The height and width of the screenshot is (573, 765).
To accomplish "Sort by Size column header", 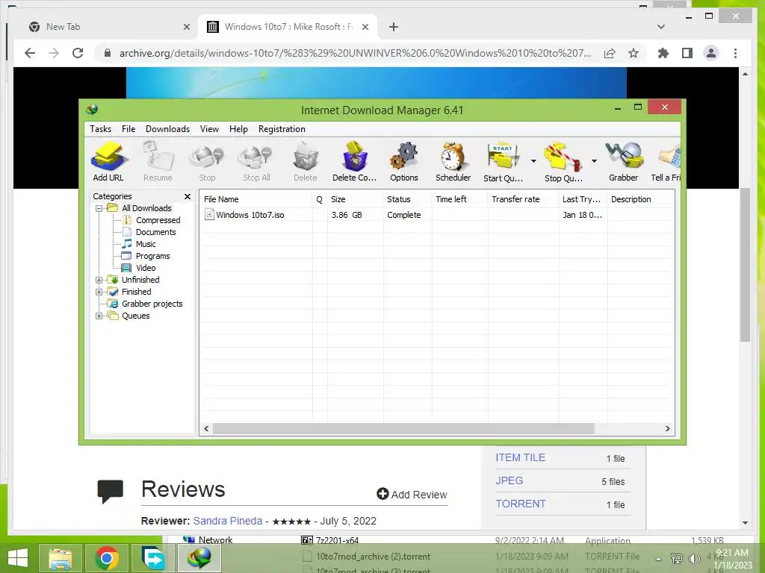I will (x=355, y=199).
